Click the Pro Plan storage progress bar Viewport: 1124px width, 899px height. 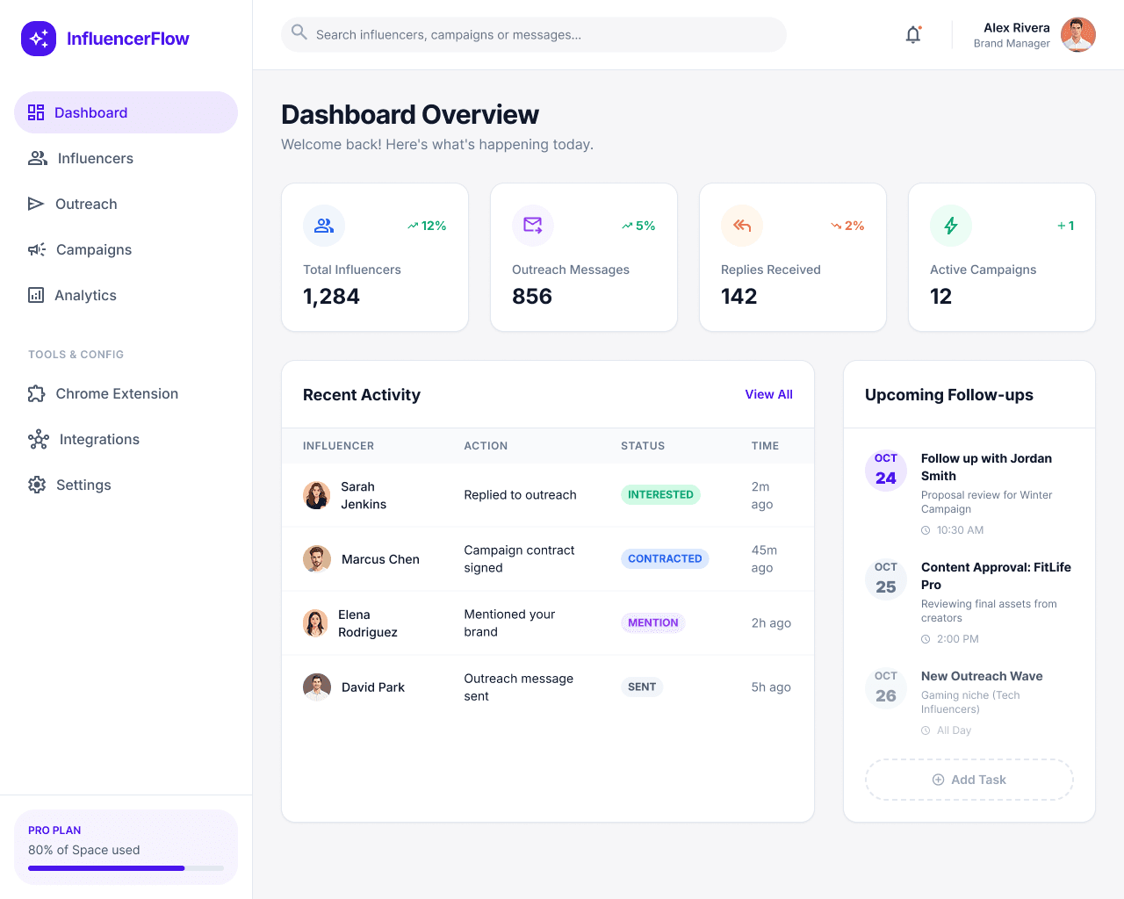tap(126, 867)
